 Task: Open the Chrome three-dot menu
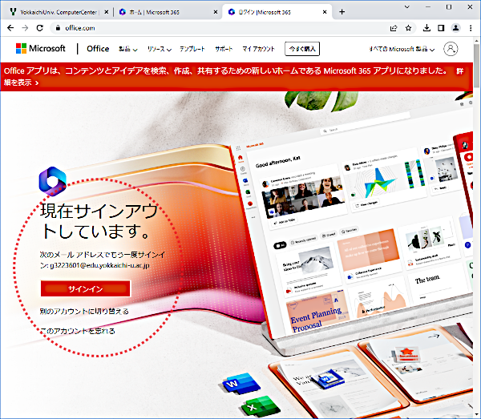click(471, 28)
